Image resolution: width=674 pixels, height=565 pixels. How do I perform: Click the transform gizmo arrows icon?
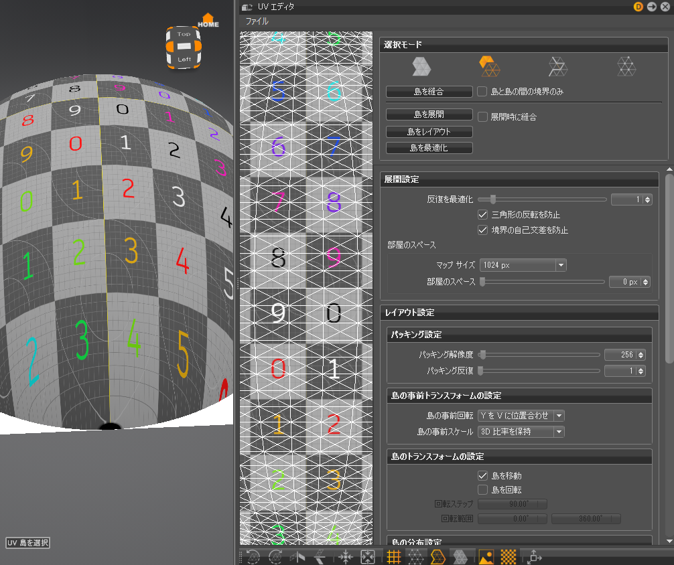point(534,557)
